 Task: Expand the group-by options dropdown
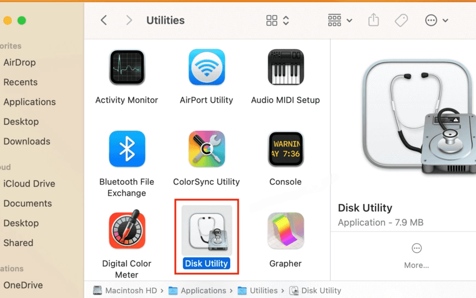click(340, 21)
